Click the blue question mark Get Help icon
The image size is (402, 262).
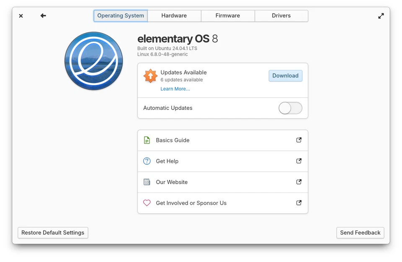147,161
